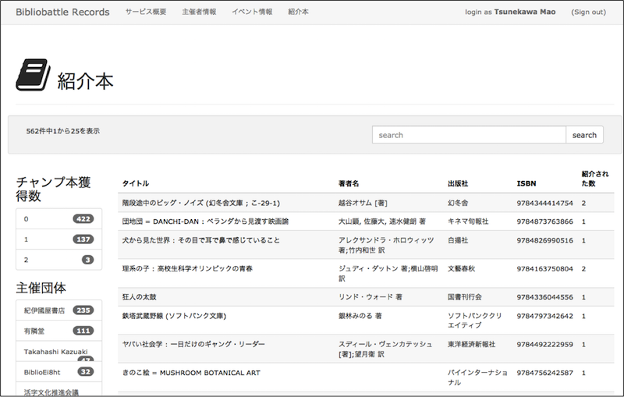The height and width of the screenshot is (397, 624).
Task: Open book 犬から見た世界
Action: (x=201, y=240)
